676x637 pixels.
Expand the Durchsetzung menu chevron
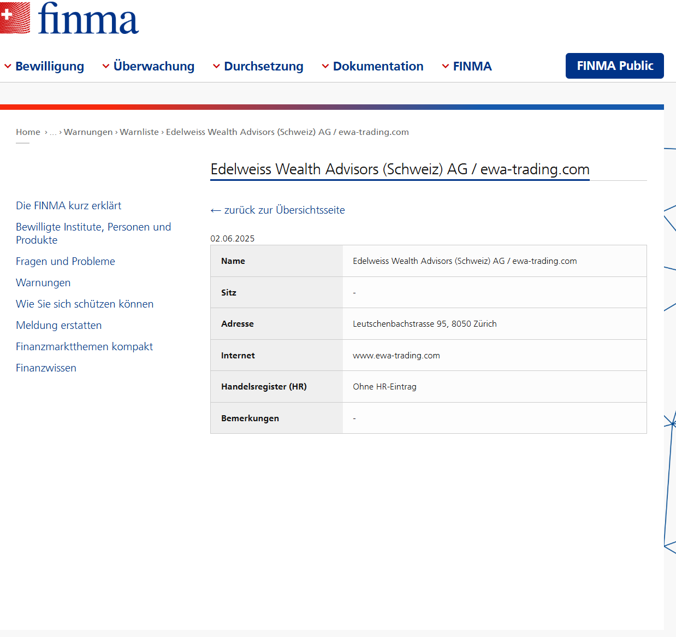[216, 66]
